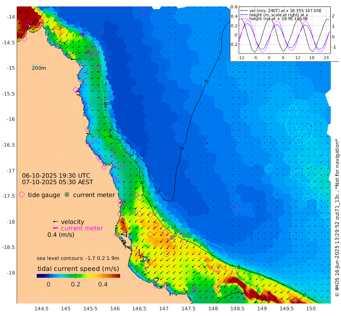Viewport: 341px width, 316px height.
Task: Click the current meter square legend symbol
Action: pyautogui.click(x=67, y=195)
